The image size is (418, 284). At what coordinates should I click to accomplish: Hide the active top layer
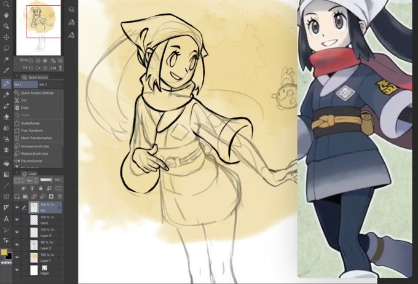click(17, 207)
